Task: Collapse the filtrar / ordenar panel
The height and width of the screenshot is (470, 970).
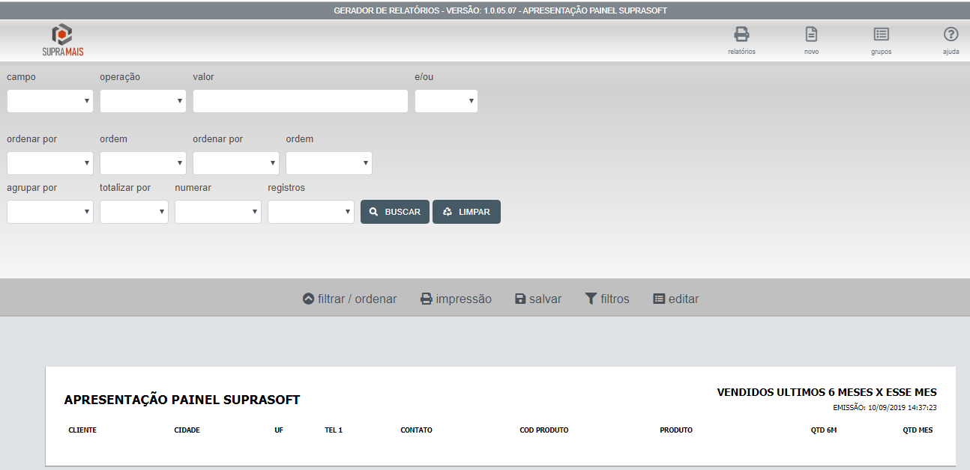Action: 349,299
